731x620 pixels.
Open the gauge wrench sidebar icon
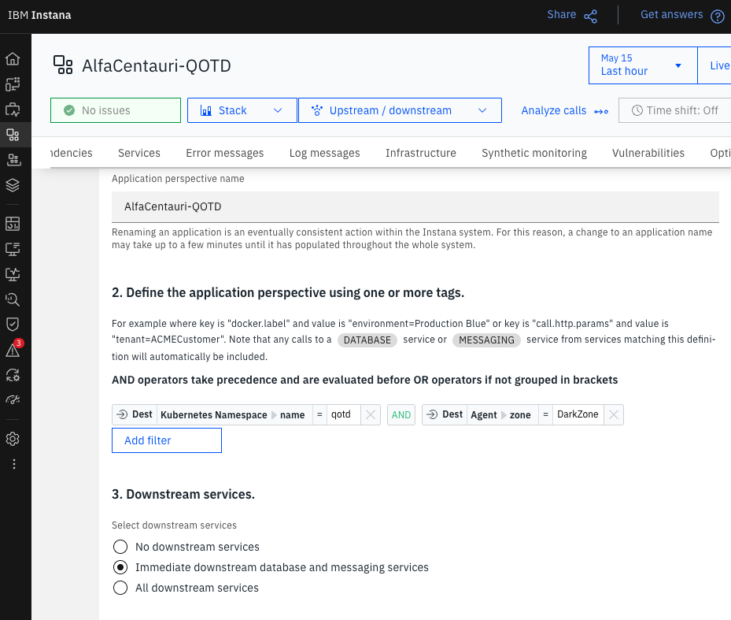coord(13,400)
